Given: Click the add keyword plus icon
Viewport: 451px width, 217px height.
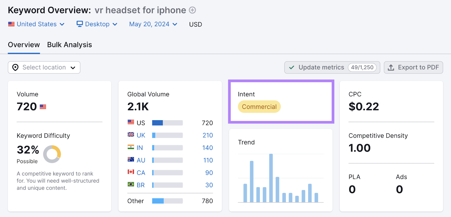Looking at the screenshot, I should (x=192, y=10).
